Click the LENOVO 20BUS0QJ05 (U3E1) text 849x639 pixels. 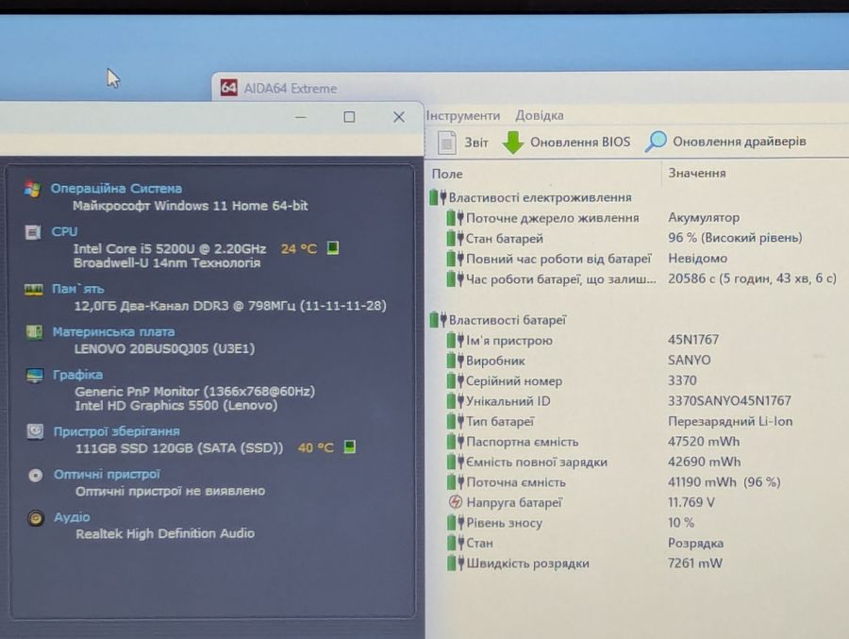tap(164, 348)
